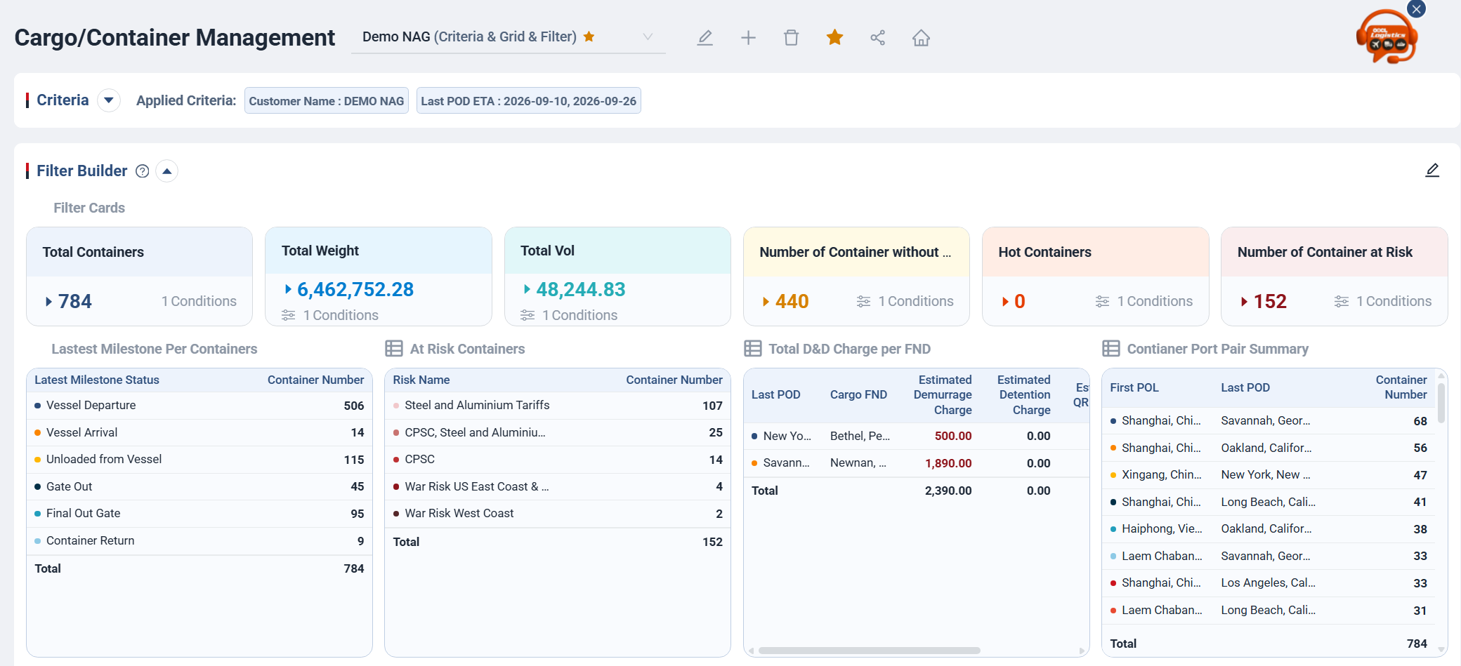1461x666 pixels.
Task: Expand Total Weight 6,462,752.28 value
Action: click(x=349, y=289)
